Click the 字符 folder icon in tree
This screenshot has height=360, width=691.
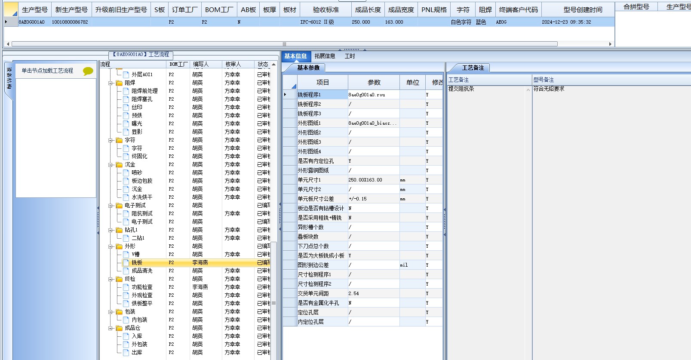(x=119, y=140)
